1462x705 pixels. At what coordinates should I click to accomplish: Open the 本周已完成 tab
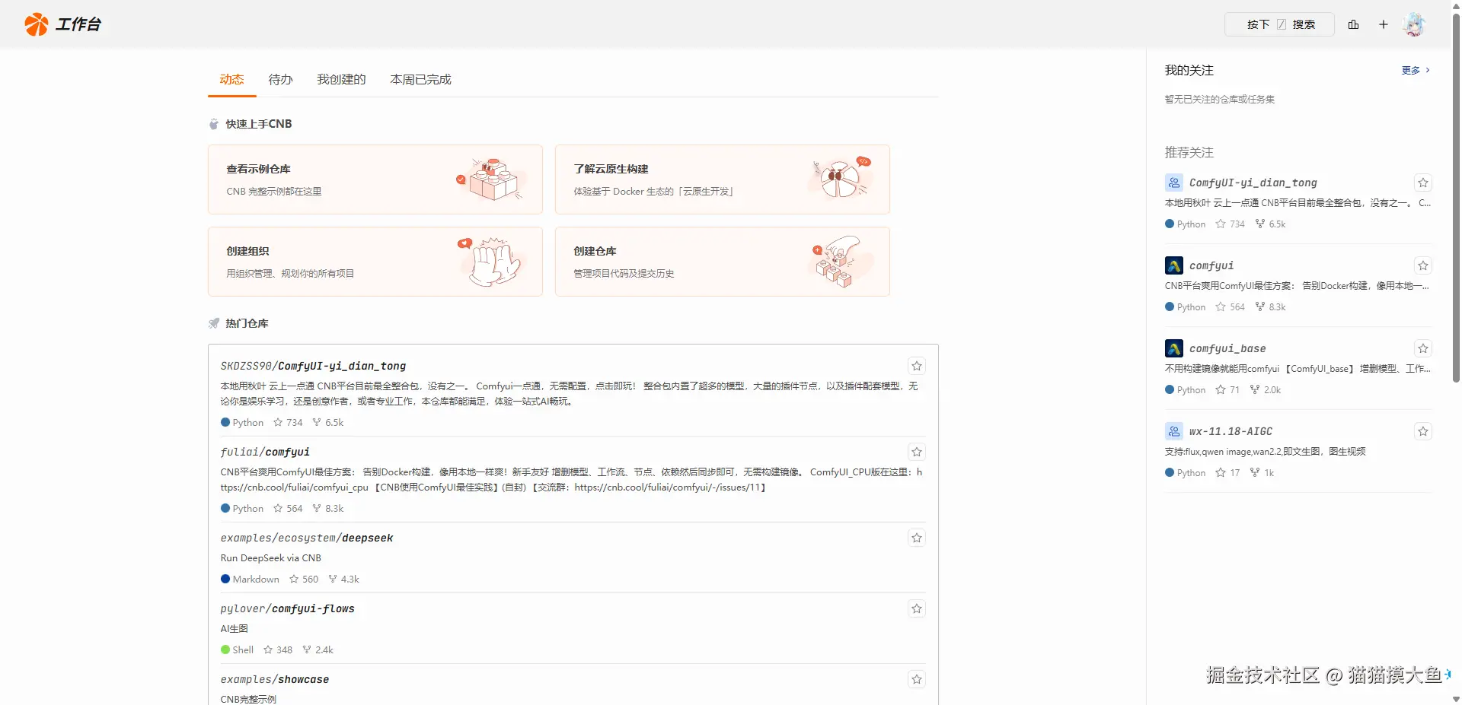420,79
